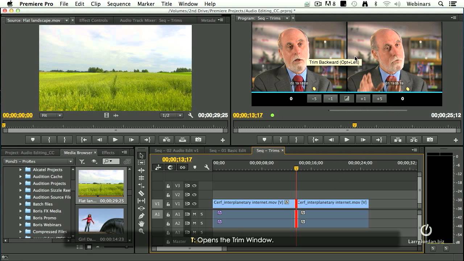Click the timeline playhead marker
The image size is (464, 261).
pyautogui.click(x=296, y=168)
